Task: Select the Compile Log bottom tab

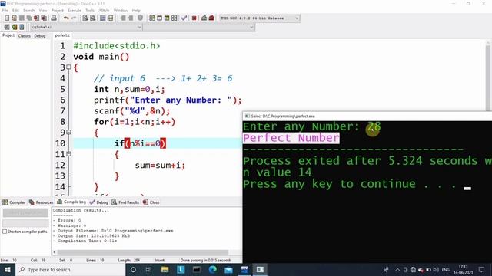Action: pyautogui.click(x=71, y=202)
